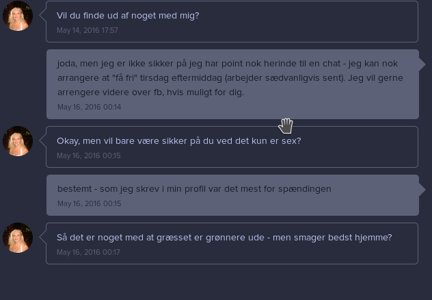Click the May 16, 2016 00:14 timestamp
The height and width of the screenshot is (300, 432).
tap(90, 107)
